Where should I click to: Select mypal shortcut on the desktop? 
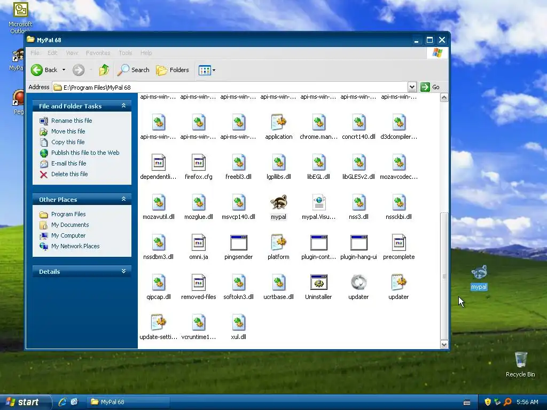(x=479, y=277)
